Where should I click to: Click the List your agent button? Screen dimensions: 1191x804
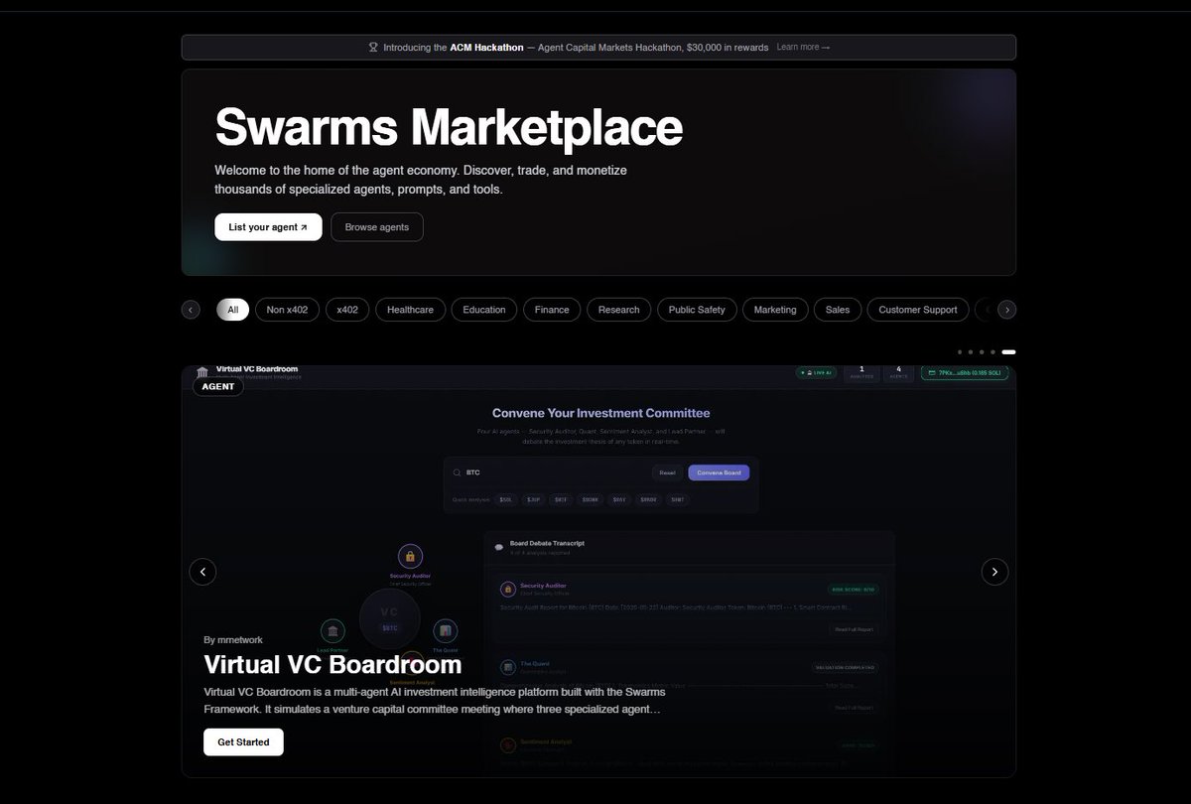click(268, 227)
